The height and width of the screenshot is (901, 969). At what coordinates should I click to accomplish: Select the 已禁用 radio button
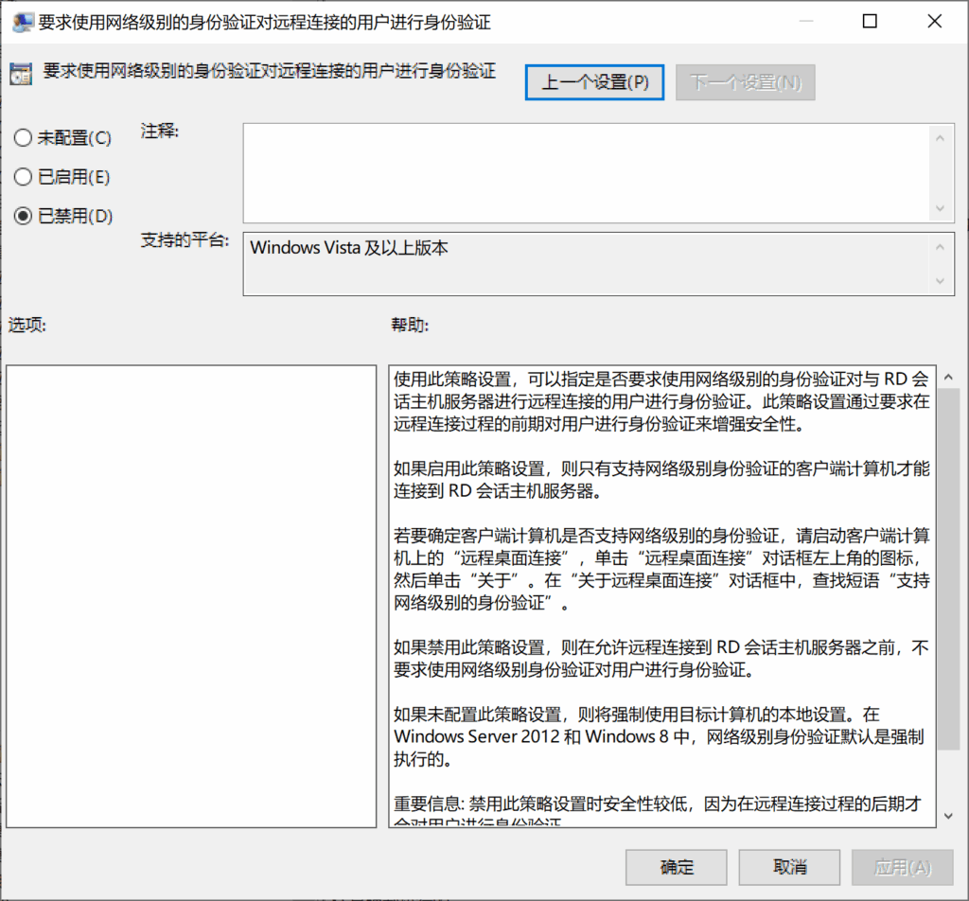[x=23, y=216]
